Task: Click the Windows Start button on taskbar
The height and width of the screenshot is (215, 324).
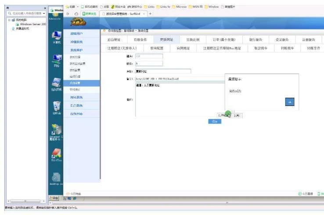Action: coord(57,198)
